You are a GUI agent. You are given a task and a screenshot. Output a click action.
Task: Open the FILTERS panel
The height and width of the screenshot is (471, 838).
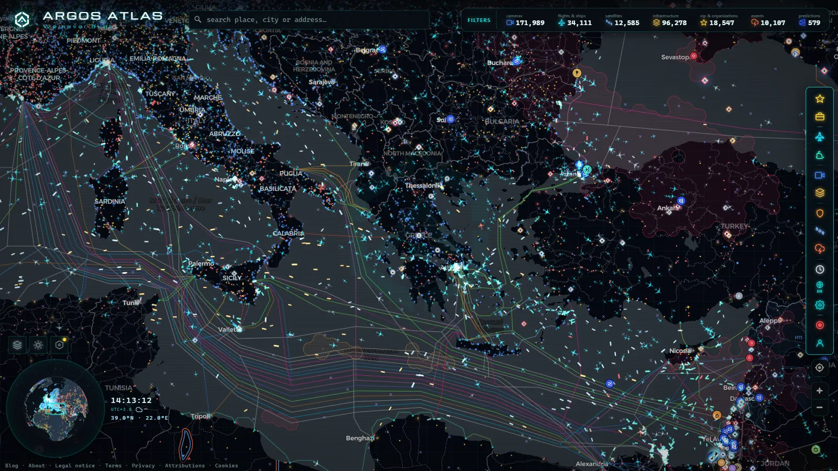(479, 20)
